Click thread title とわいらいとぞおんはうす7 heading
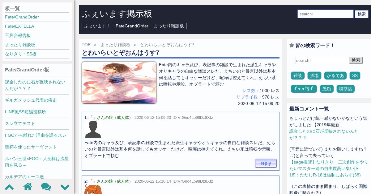Image resolution: width=371 pixels, height=194 pixels. [x=121, y=53]
